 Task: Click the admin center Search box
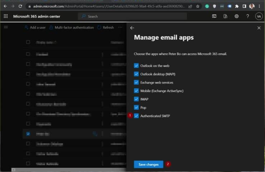point(132,16)
